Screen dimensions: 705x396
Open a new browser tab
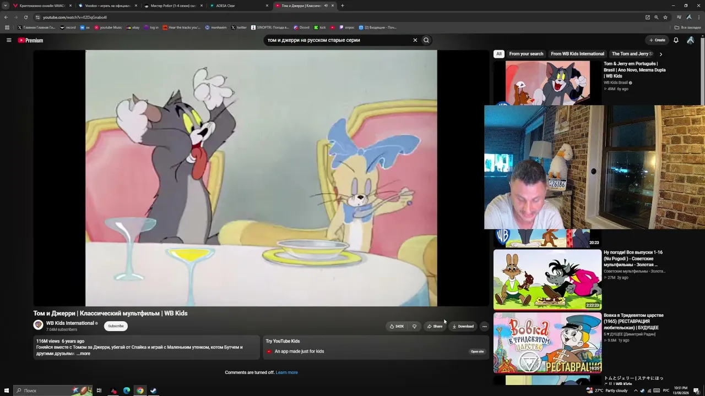(x=342, y=5)
